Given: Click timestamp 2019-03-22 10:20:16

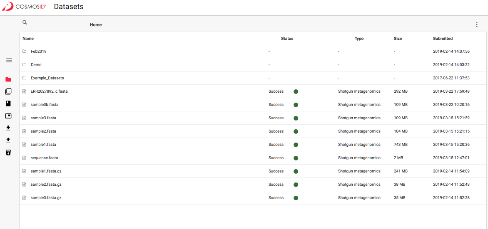Looking at the screenshot, I should pos(451,105).
